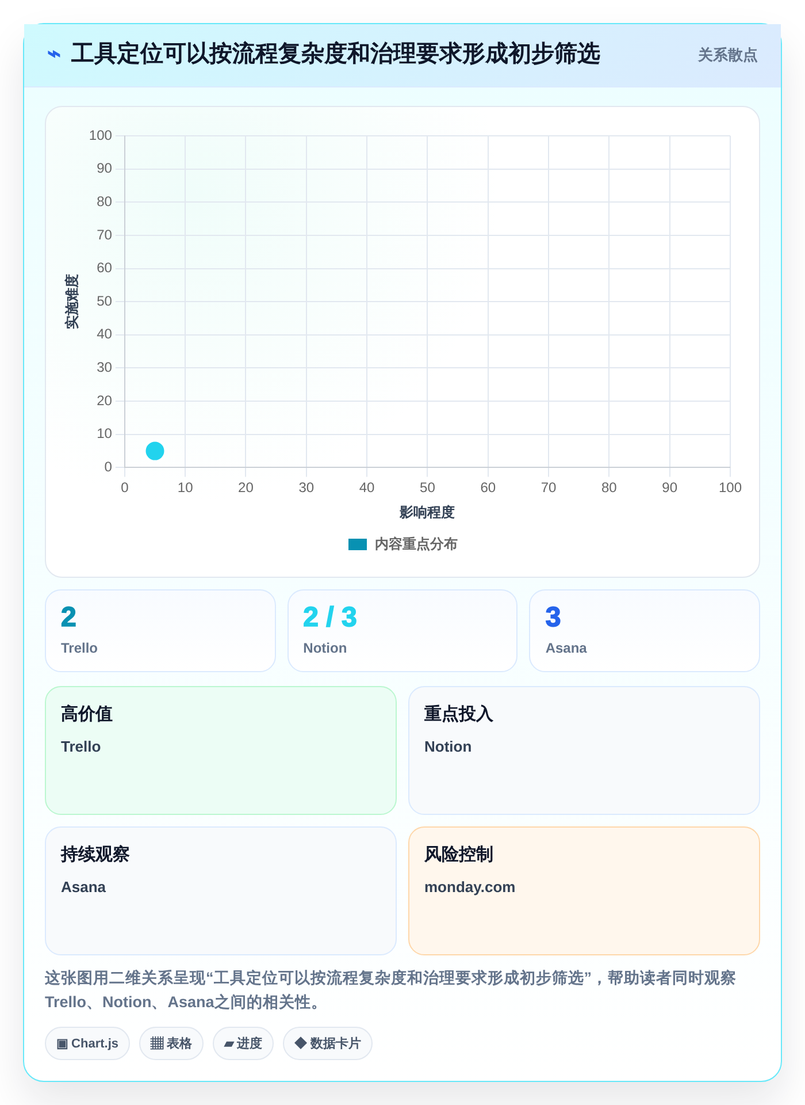This screenshot has width=805, height=1105.
Task: Click the lightning bolt icon in header
Action: tap(53, 55)
